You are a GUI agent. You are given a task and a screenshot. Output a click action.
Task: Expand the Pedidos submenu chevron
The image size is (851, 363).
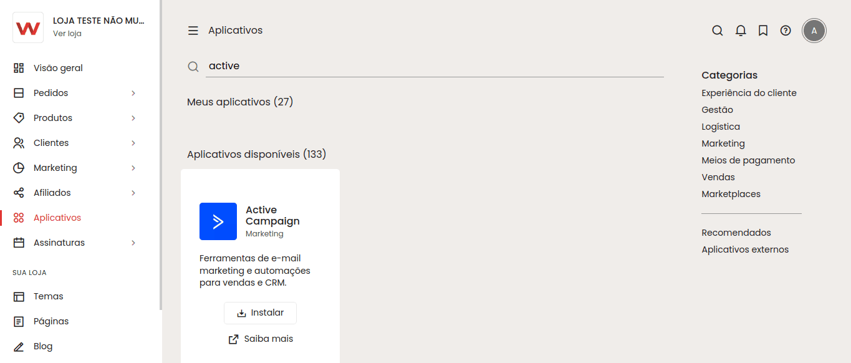133,93
